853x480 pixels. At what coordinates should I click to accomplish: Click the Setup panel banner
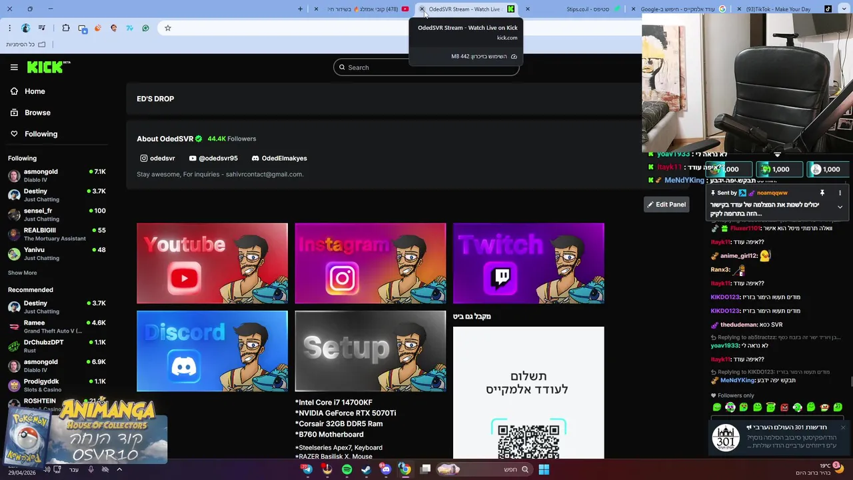coord(371,351)
